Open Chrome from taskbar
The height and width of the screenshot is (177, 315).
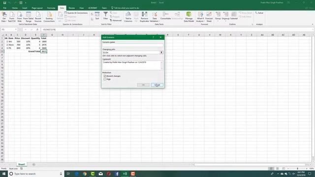(85, 174)
